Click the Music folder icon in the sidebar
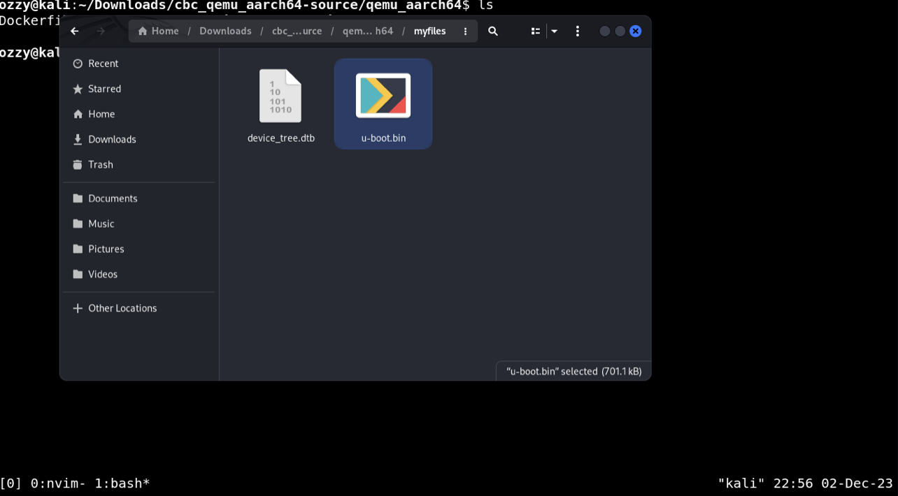Image resolution: width=898 pixels, height=496 pixels. 78,224
